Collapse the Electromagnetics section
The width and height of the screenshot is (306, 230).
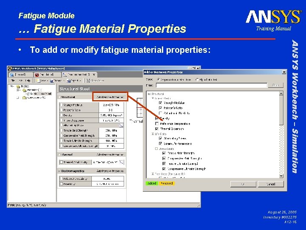pos(59,171)
